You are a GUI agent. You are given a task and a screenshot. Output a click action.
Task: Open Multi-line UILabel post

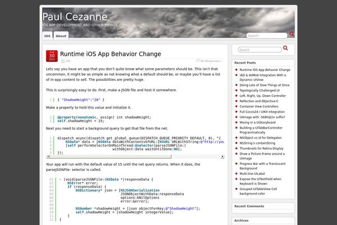point(252,174)
